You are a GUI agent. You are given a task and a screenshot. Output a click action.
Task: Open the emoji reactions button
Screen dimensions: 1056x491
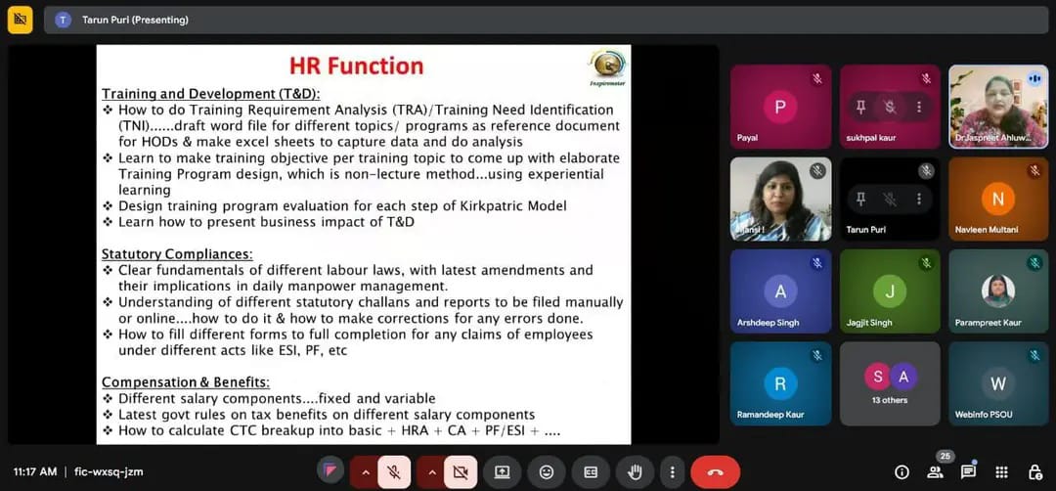pyautogui.click(x=547, y=471)
